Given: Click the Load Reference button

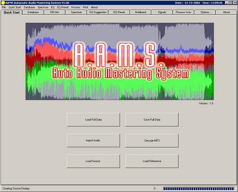Looking at the screenshot, I should pos(152,161).
